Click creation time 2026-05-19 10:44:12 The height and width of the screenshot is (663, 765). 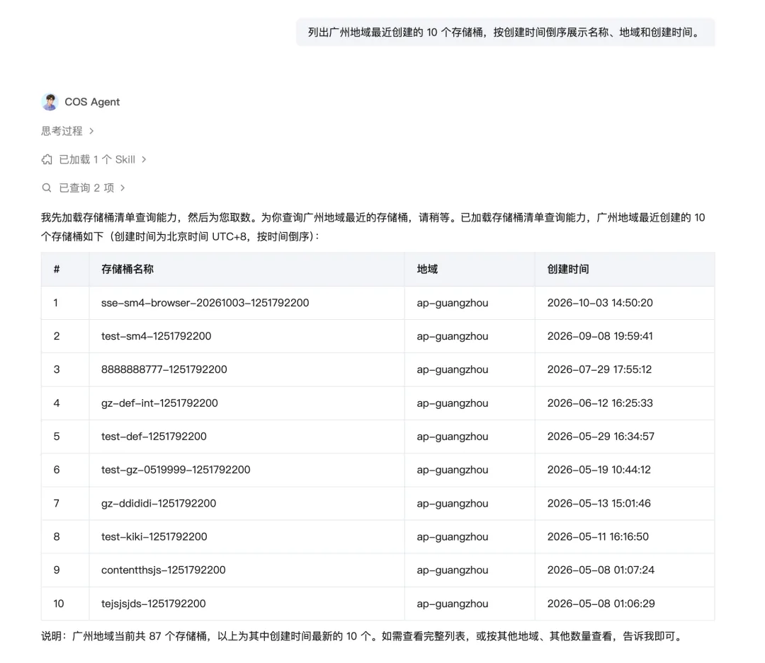599,469
